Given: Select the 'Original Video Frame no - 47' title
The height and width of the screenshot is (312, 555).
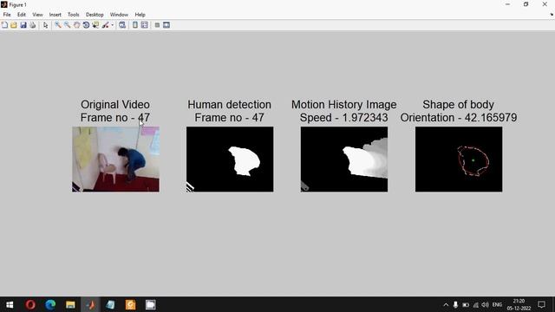Looking at the screenshot, I should [115, 111].
